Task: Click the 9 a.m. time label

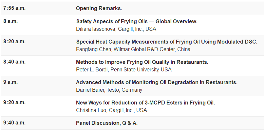Action: click(x=10, y=82)
